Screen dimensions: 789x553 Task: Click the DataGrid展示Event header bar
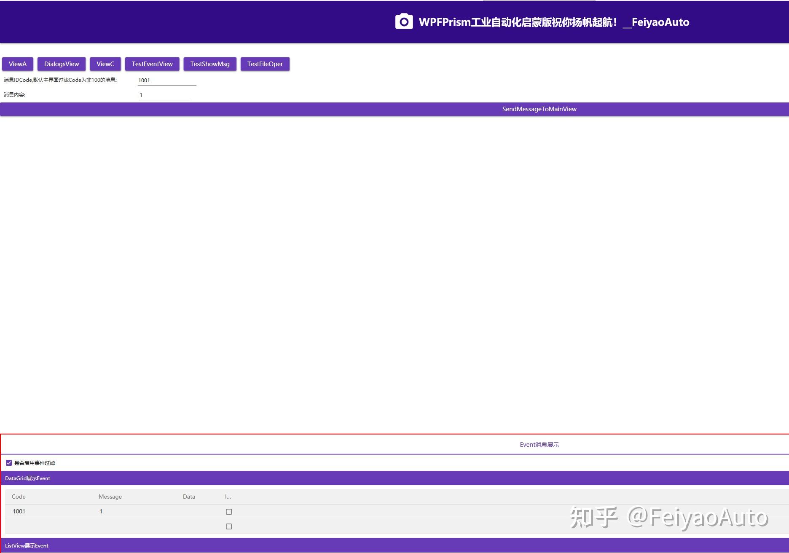tap(27, 478)
